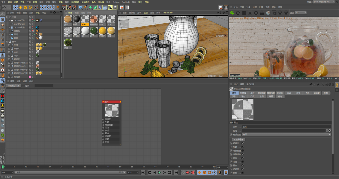Click the Undo arrow icon
The image size is (339, 179).
click(x=4, y=7)
